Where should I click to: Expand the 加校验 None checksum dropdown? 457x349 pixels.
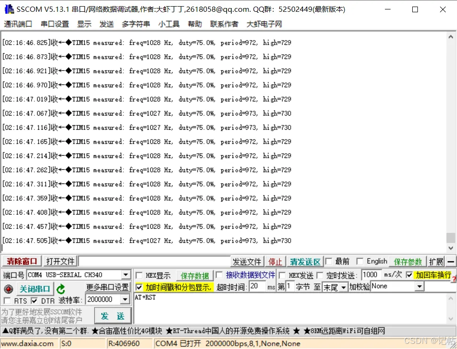419,287
